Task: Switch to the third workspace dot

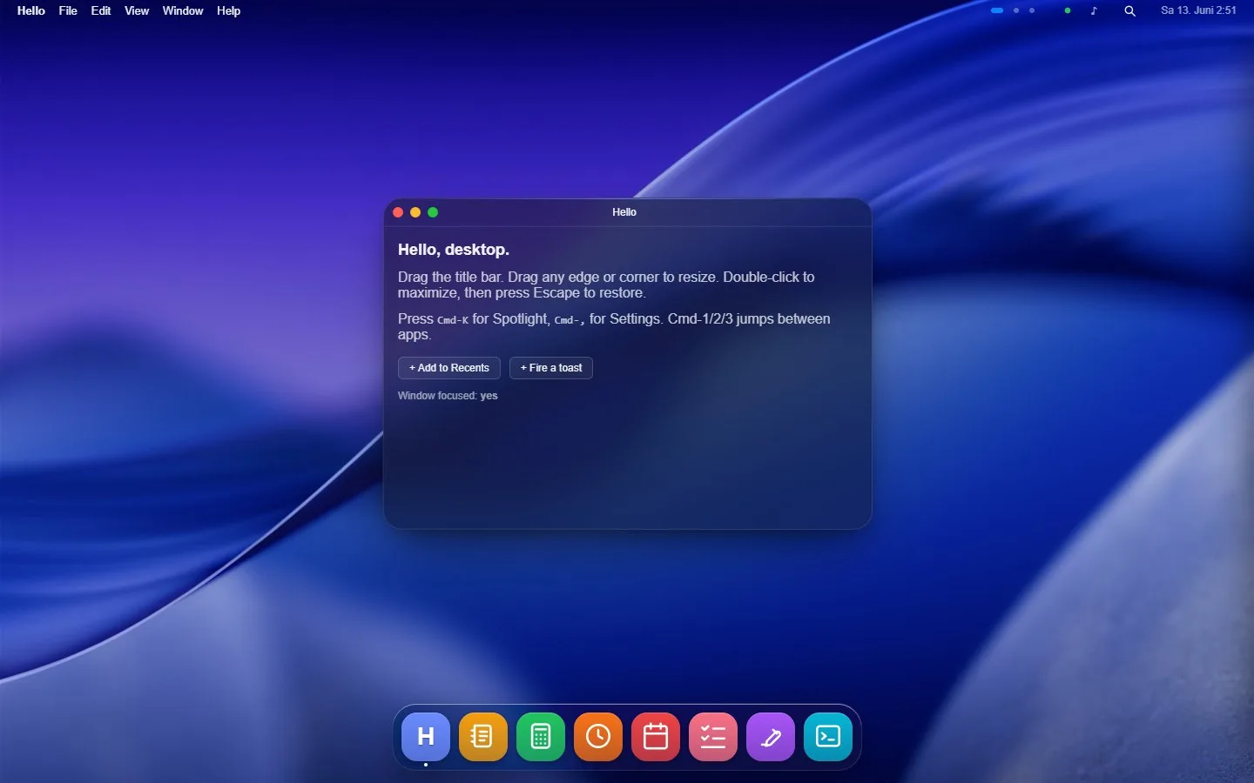Action: click(1032, 10)
